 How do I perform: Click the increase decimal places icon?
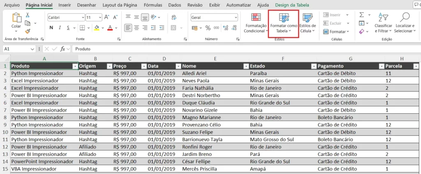tap(226, 27)
